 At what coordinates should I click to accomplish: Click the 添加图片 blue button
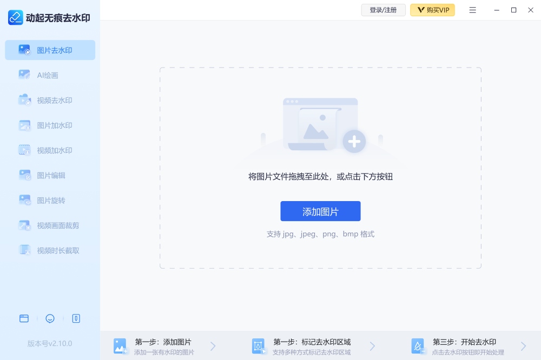point(320,211)
